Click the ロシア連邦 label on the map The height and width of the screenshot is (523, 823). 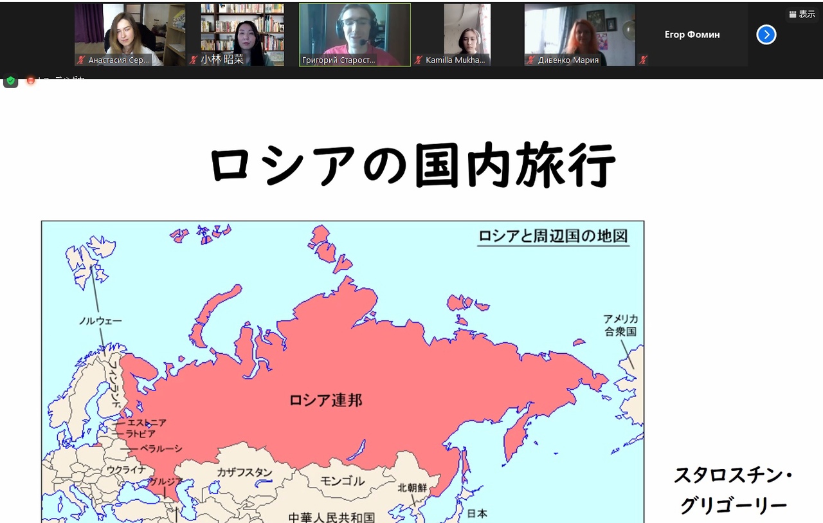325,400
